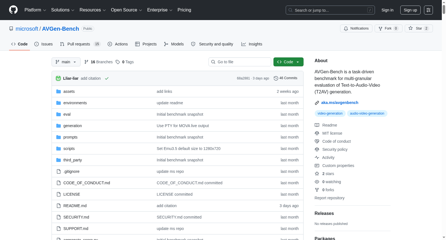
Task: Expand the Platform menu
Action: 35,10
